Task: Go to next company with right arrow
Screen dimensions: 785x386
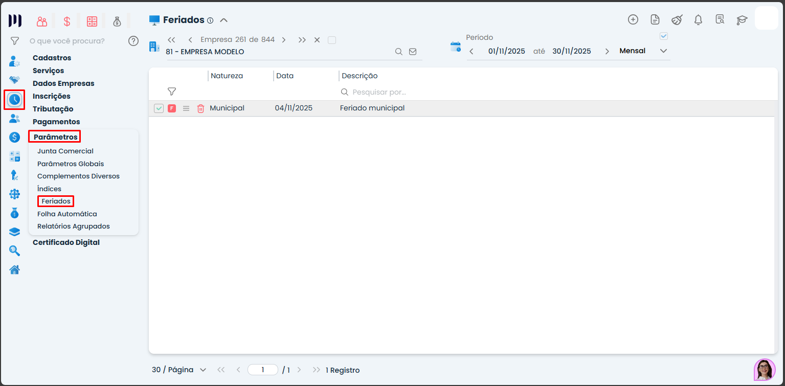Action: coord(284,40)
